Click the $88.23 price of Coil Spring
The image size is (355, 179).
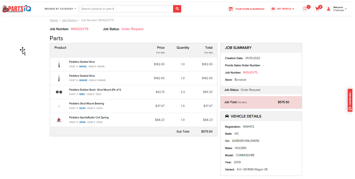pos(160,120)
